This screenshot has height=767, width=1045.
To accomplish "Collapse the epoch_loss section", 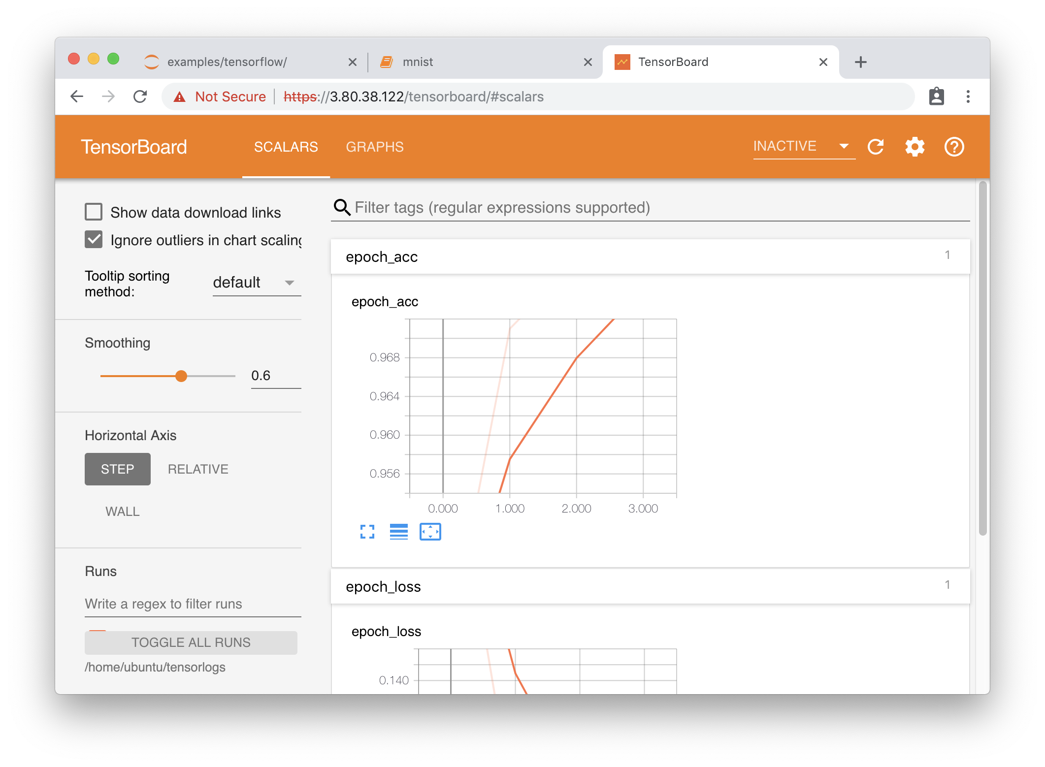I will [650, 586].
